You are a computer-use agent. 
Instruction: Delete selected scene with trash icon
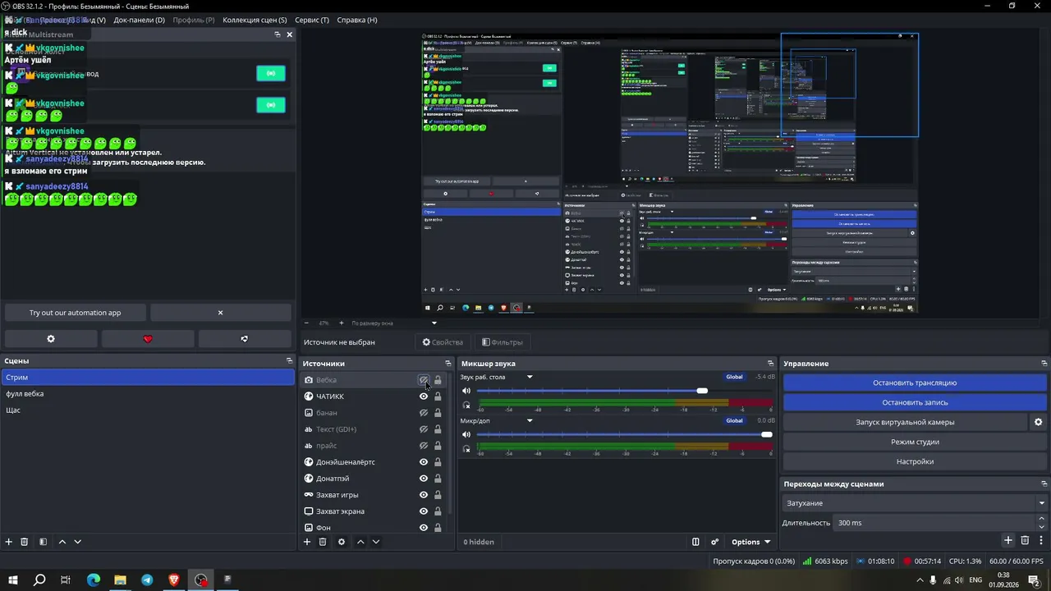click(25, 542)
